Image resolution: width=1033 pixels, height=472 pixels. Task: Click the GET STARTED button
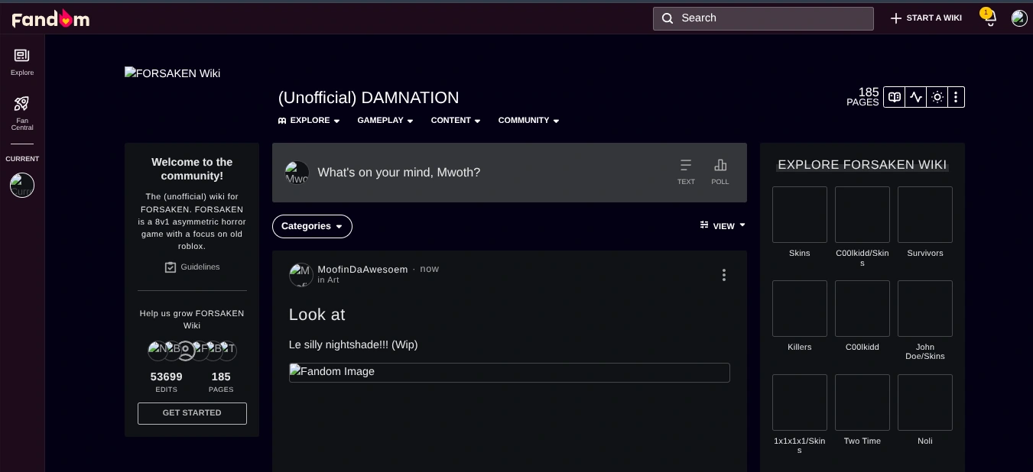tap(192, 413)
